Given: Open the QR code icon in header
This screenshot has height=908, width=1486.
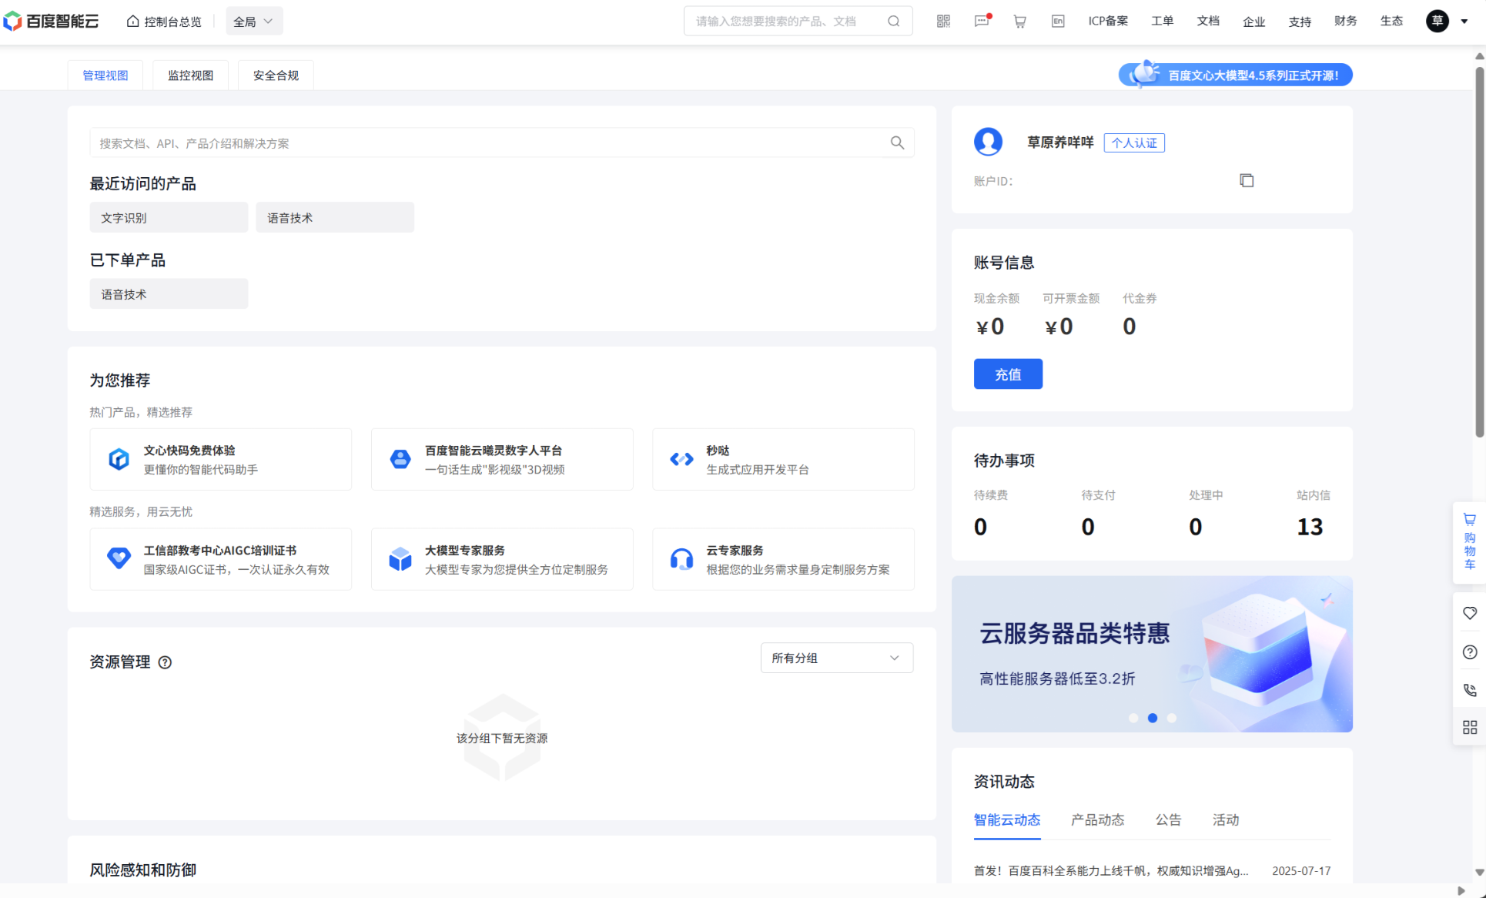Looking at the screenshot, I should tap(943, 21).
